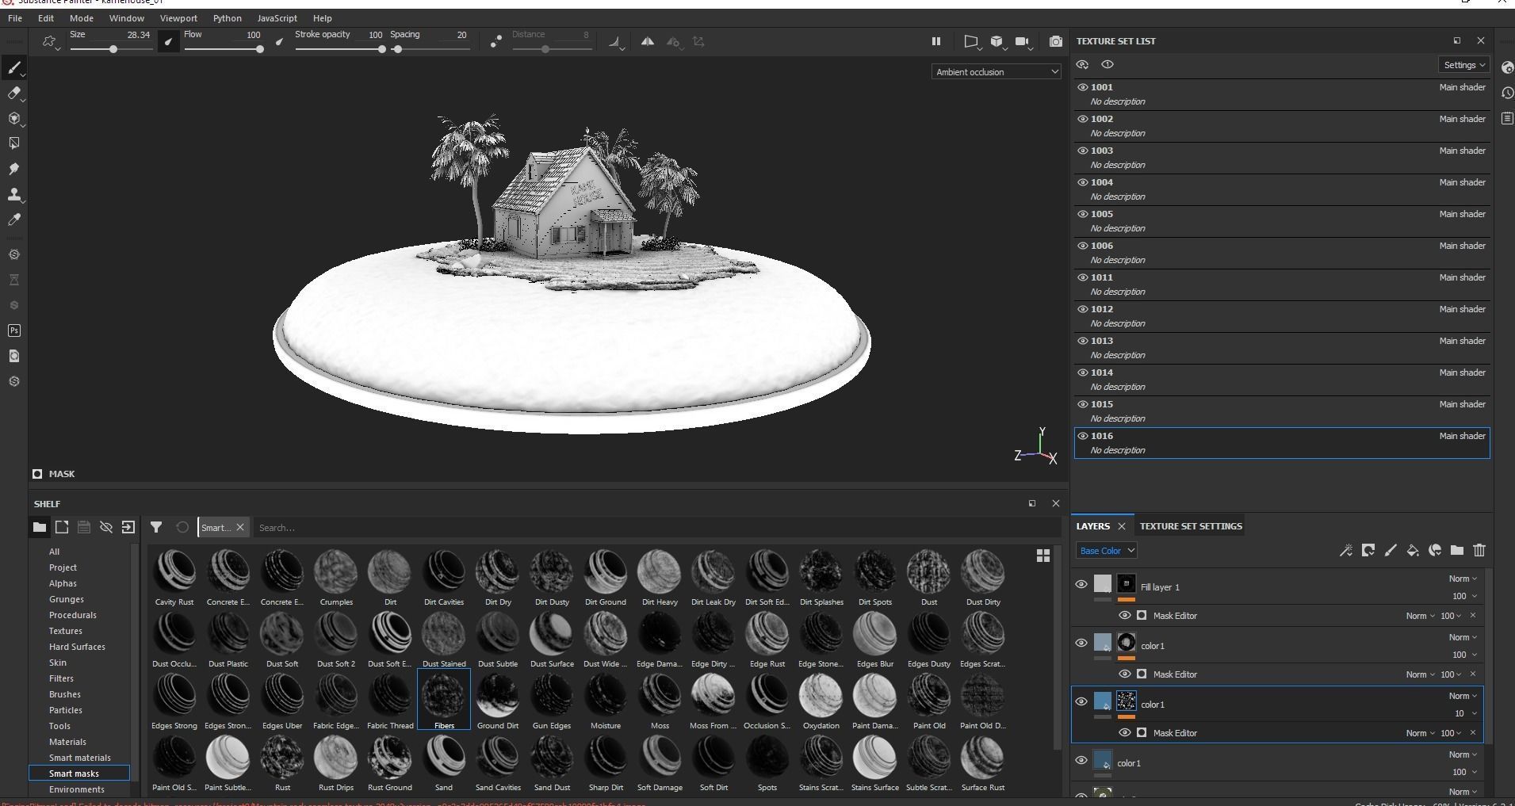This screenshot has width=1515, height=806.
Task: Open Fill layer 1 opacity 100 dropdown
Action: (x=1464, y=597)
